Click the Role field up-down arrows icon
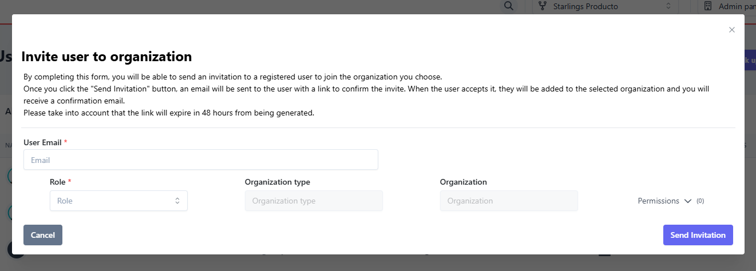Image resolution: width=756 pixels, height=271 pixels. coord(177,201)
